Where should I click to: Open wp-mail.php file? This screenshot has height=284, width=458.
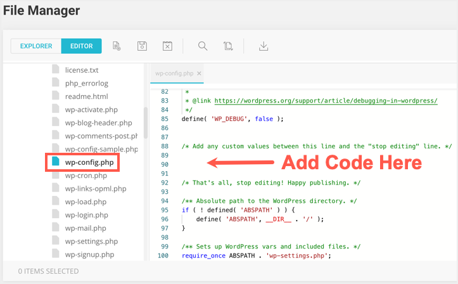point(86,228)
